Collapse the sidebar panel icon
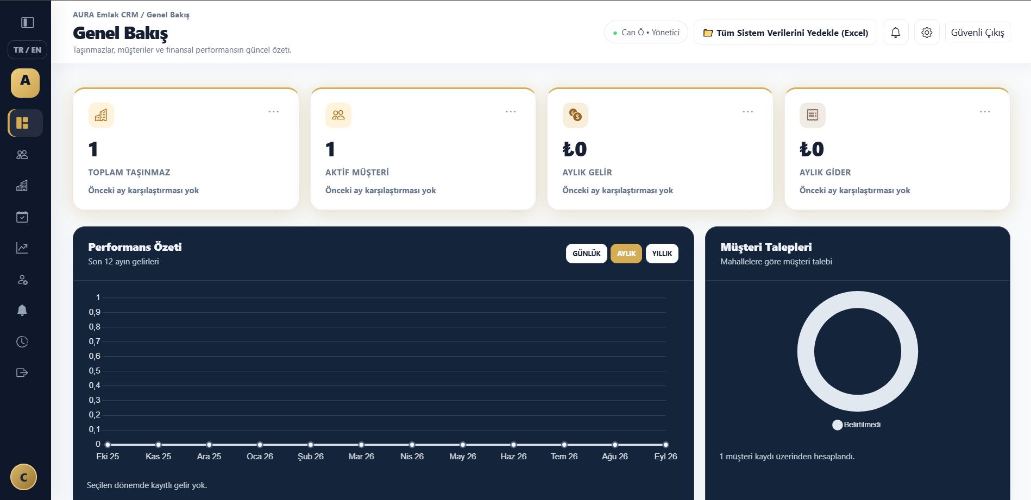The width and height of the screenshot is (1031, 500). [27, 22]
